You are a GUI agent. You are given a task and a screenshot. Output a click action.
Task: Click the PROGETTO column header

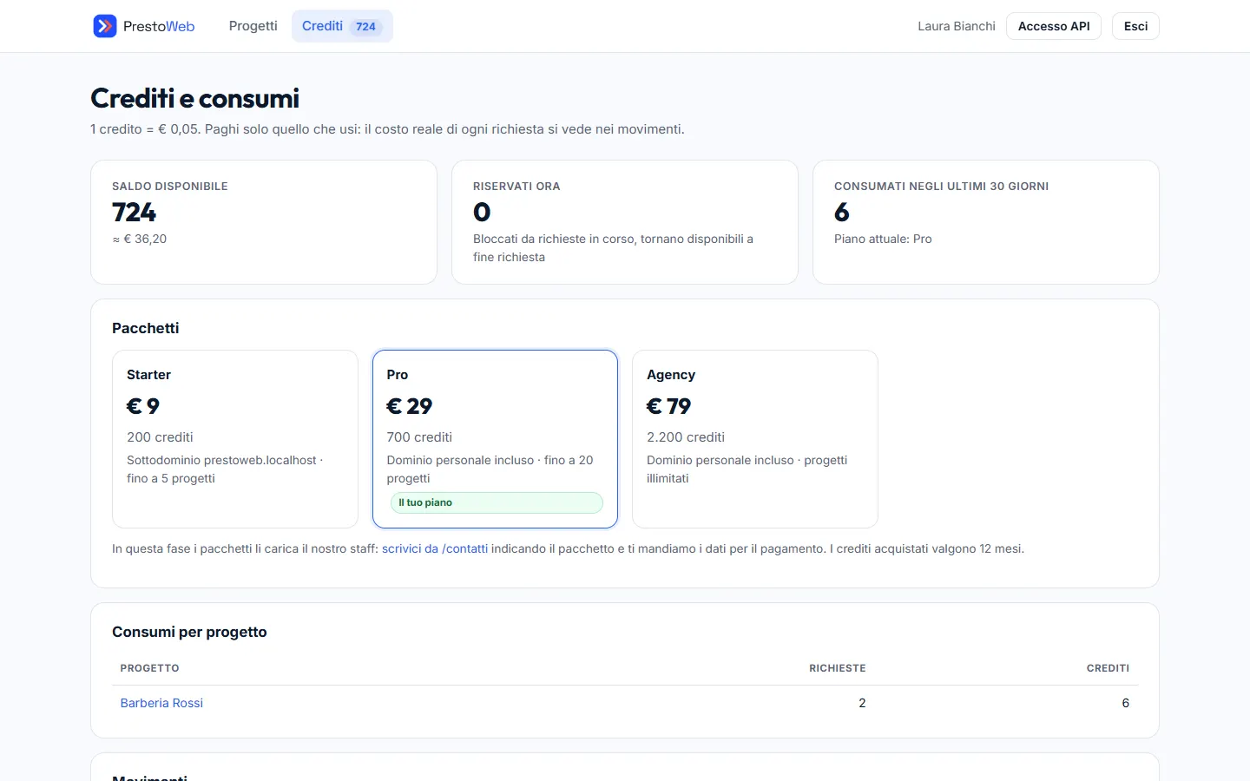[149, 668]
